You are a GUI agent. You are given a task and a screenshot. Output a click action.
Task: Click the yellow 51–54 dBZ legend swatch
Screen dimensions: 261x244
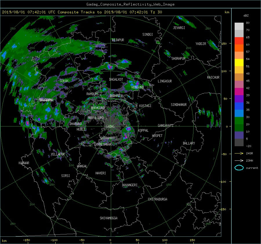click(x=239, y=63)
